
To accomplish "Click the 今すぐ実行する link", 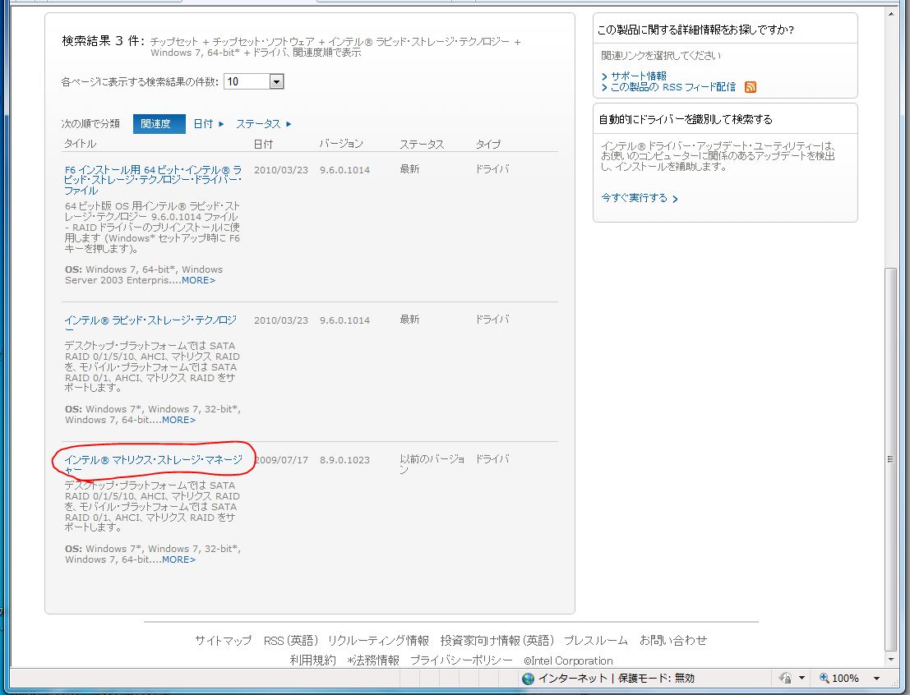I will [x=639, y=198].
